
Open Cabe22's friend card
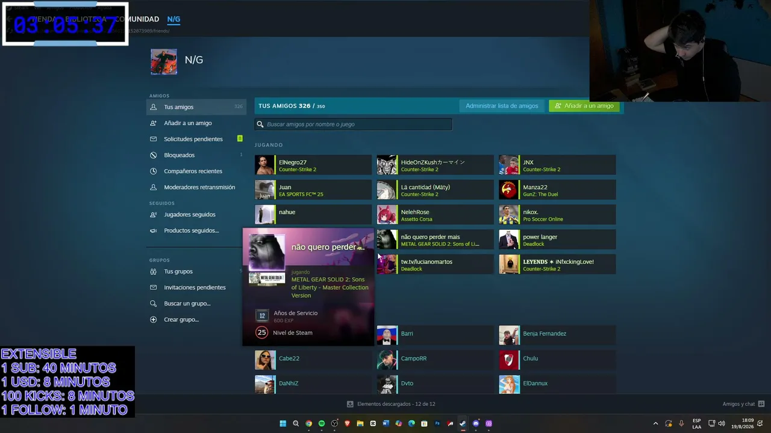click(313, 361)
